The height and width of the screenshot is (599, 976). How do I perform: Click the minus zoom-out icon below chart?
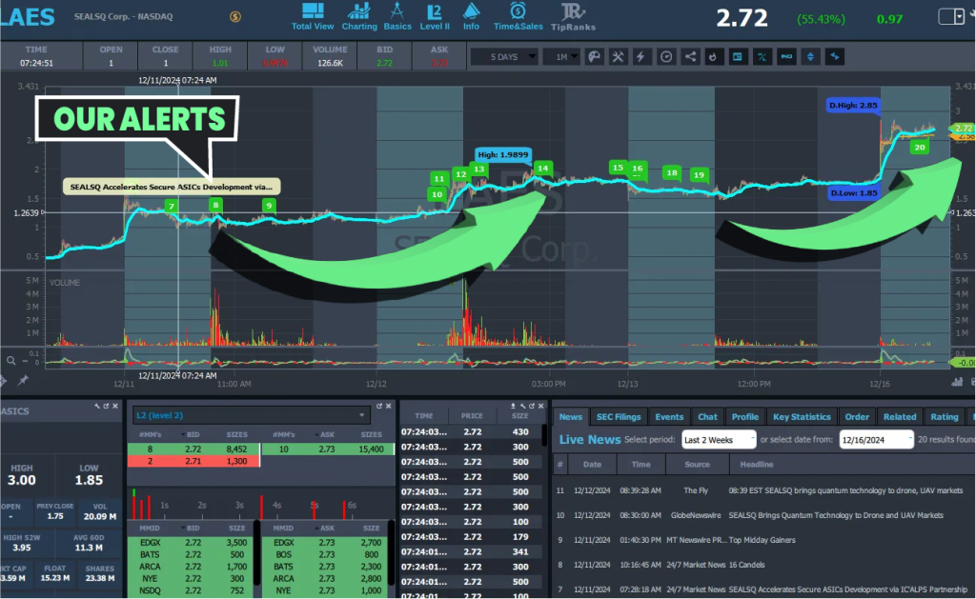26,360
